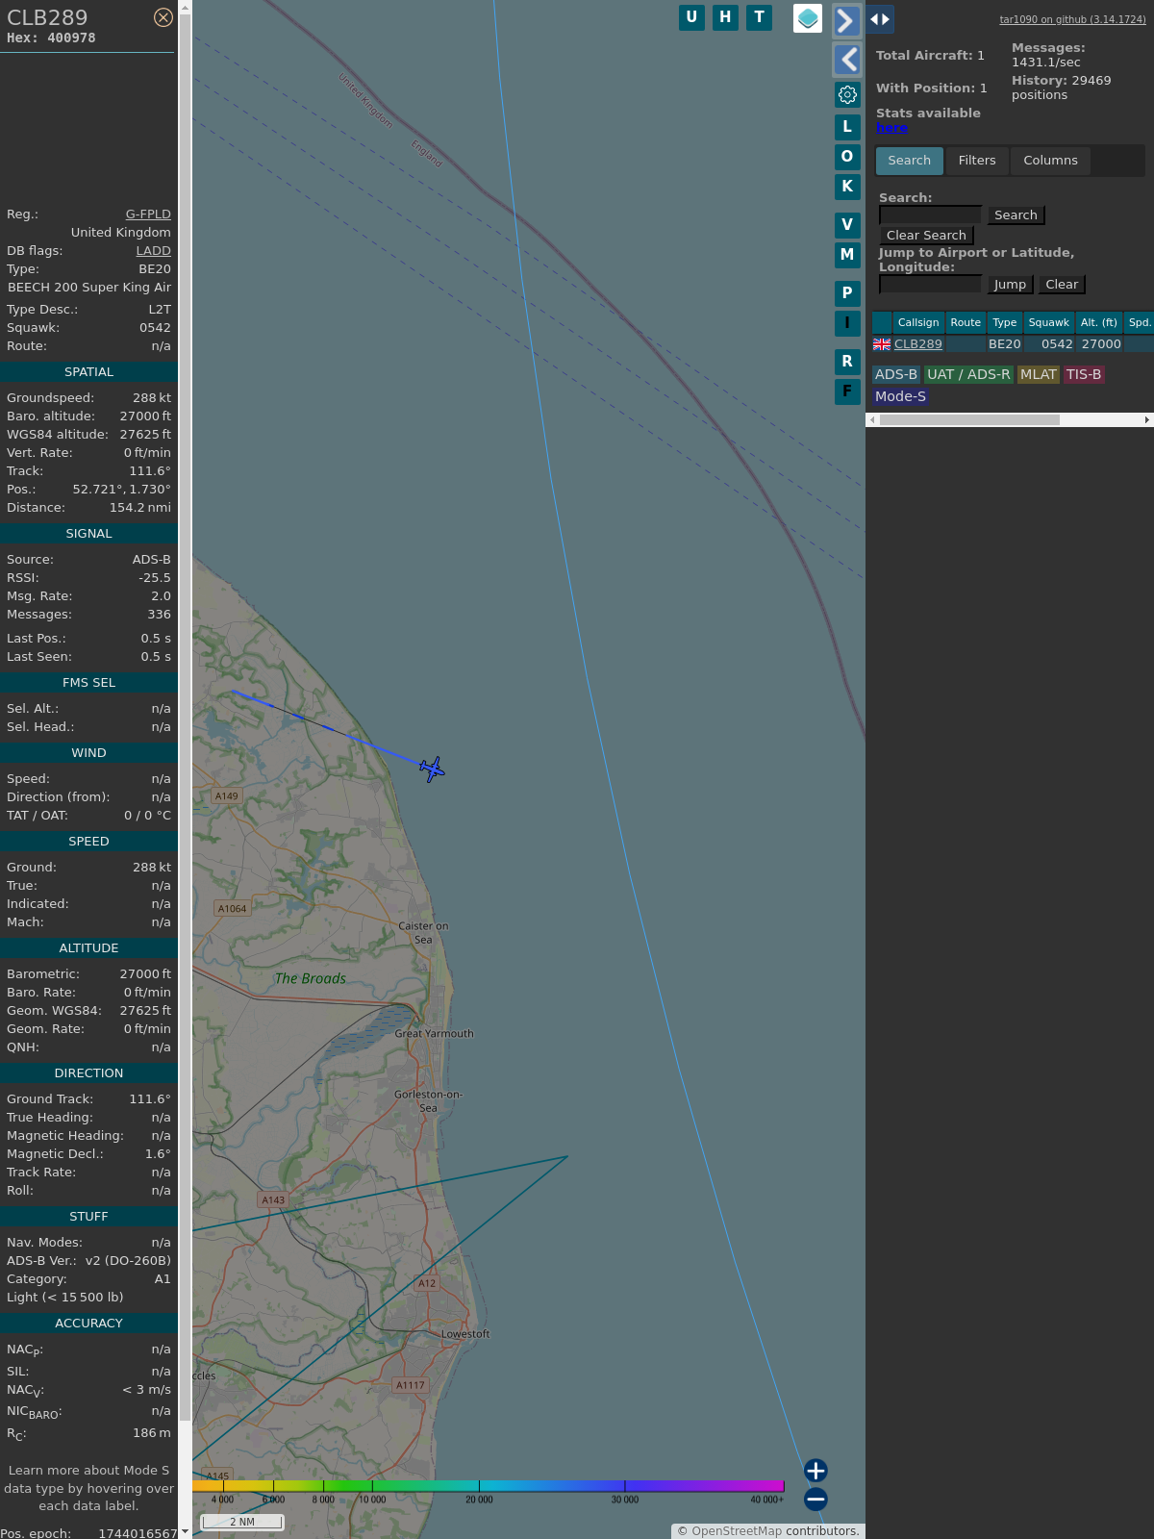
Task: Click the 27000 altitude cell in table
Action: pos(1101,344)
